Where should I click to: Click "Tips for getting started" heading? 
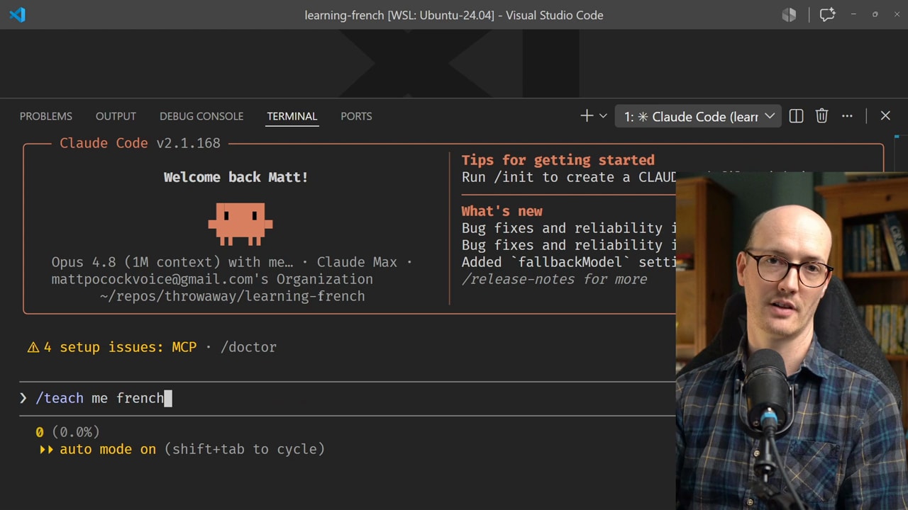[558, 160]
